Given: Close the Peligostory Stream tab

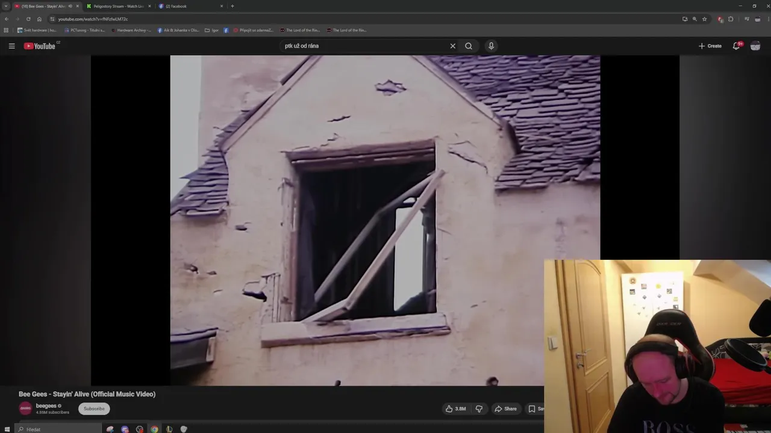Looking at the screenshot, I should tap(149, 6).
